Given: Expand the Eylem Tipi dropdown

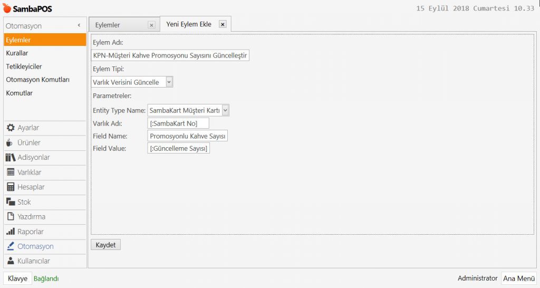Looking at the screenshot, I should coord(169,82).
